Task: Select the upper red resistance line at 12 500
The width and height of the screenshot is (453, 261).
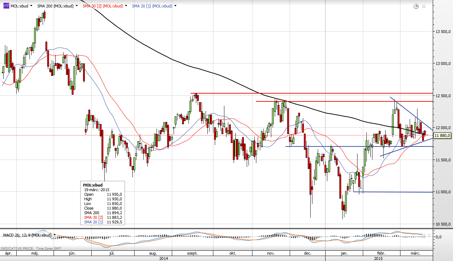Action: [x=311, y=93]
